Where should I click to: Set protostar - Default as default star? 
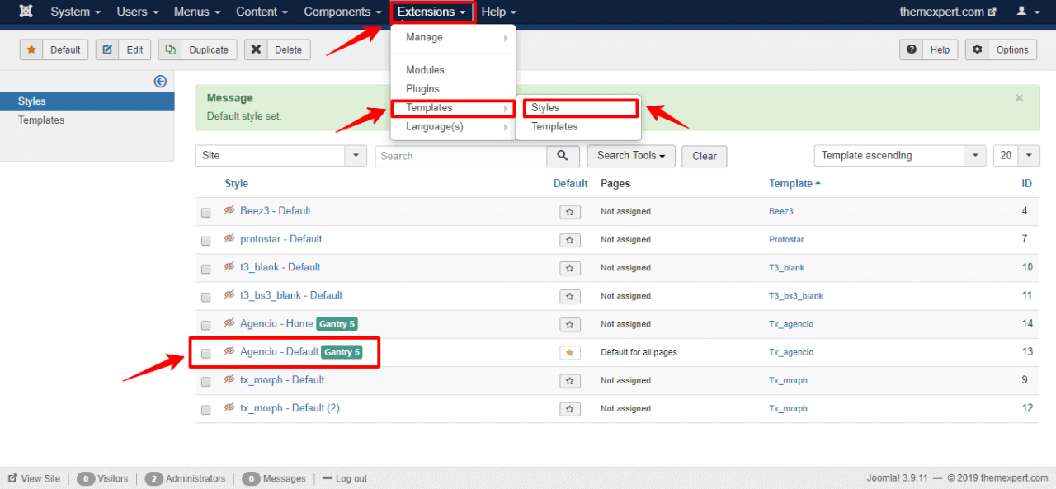coord(569,240)
